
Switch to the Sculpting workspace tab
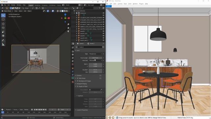(45, 5)
